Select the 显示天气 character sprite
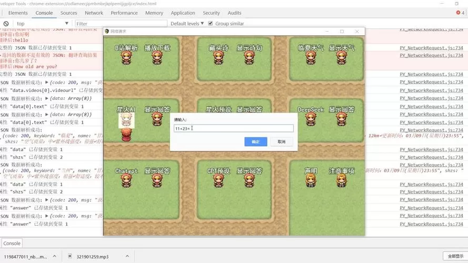This screenshot has width=468, height=263. (x=342, y=58)
